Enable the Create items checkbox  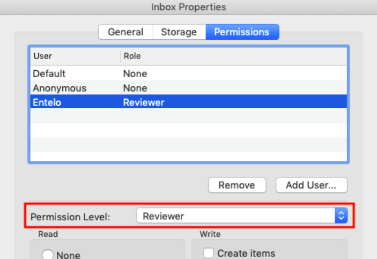coord(209,253)
